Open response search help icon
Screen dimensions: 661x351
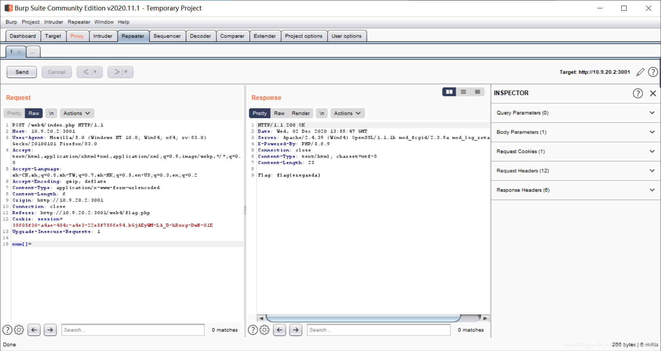(x=253, y=329)
